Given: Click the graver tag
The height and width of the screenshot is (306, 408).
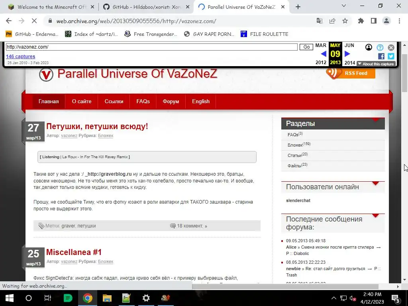Looking at the screenshot, I should pyautogui.click(x=68, y=226).
